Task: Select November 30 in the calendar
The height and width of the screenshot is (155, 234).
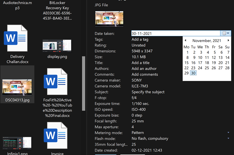Action: click(193, 73)
